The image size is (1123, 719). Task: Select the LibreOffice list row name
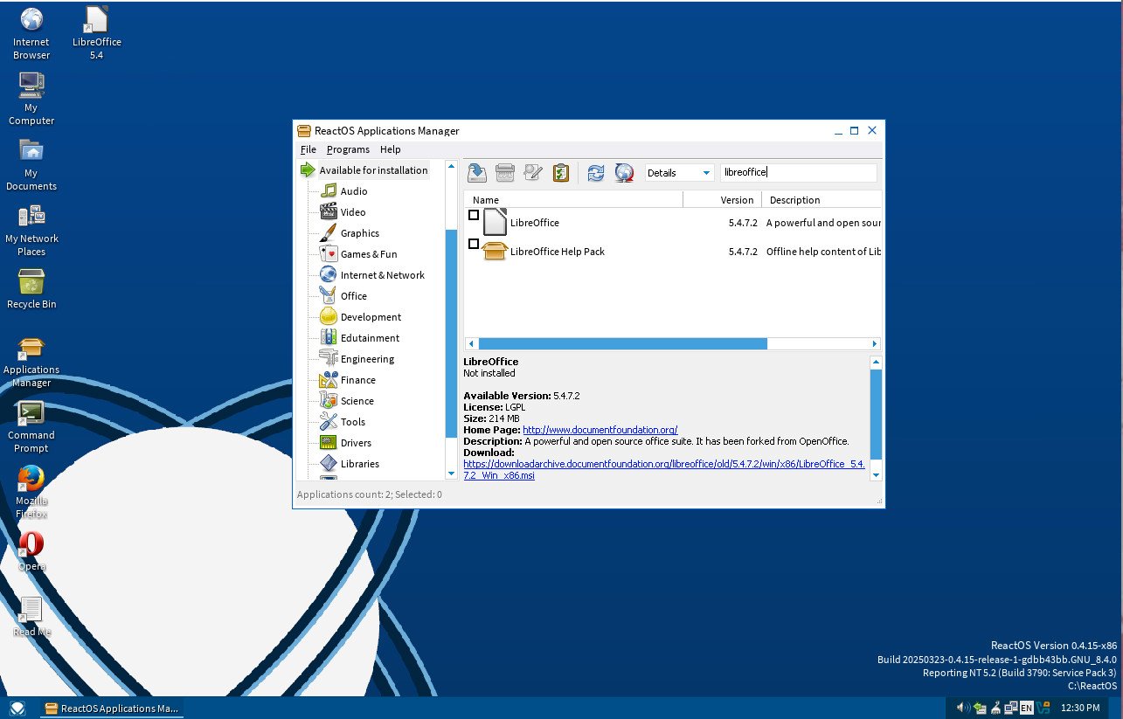534,223
